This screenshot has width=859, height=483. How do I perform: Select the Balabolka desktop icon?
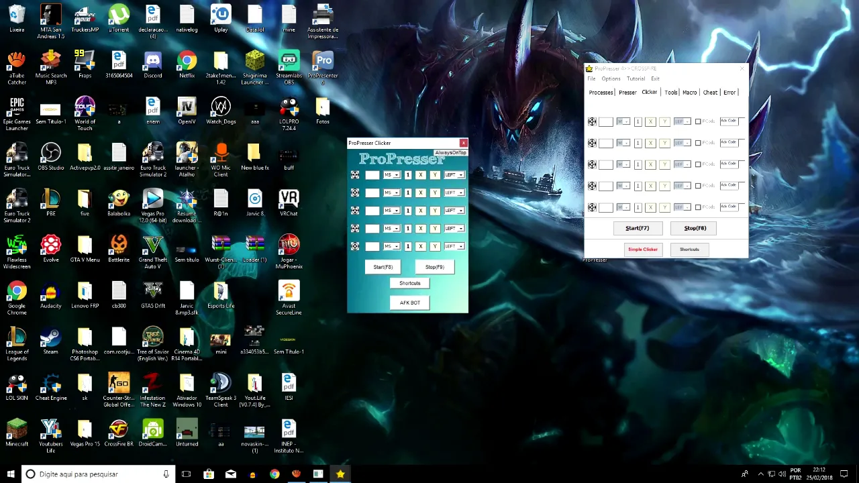(119, 203)
